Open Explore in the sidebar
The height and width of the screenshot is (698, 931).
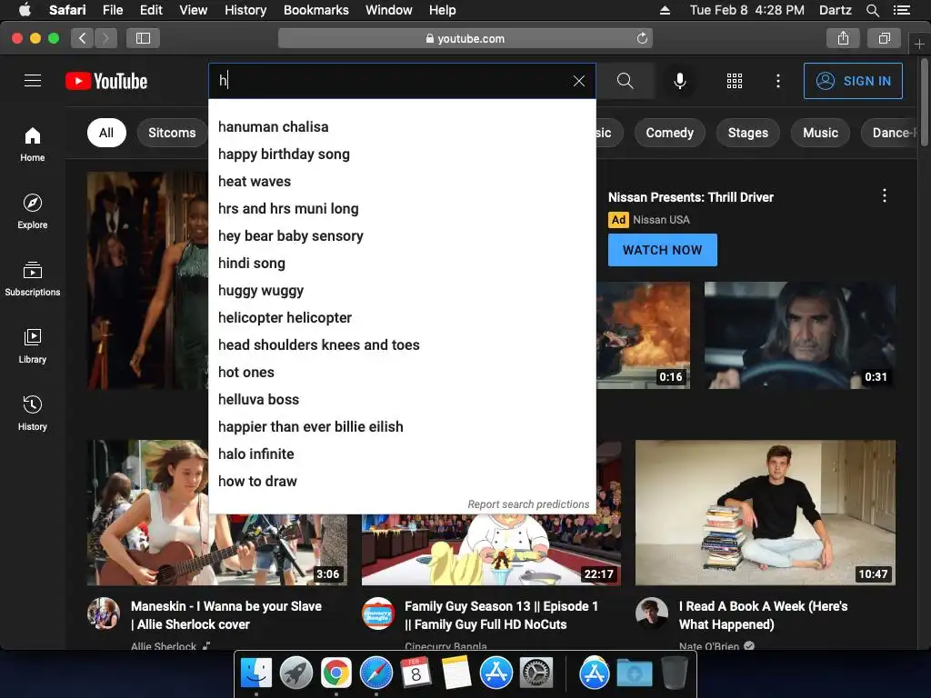[x=33, y=211]
